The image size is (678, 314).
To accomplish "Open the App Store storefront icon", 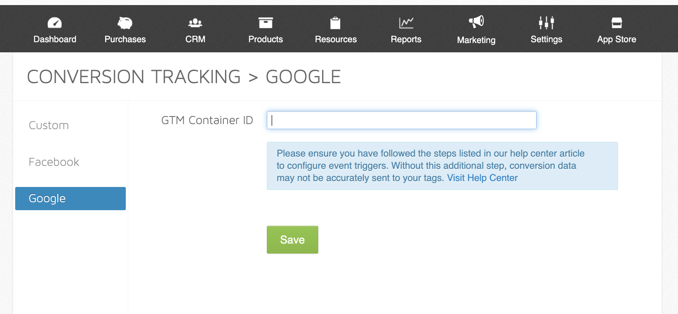I will click(617, 23).
